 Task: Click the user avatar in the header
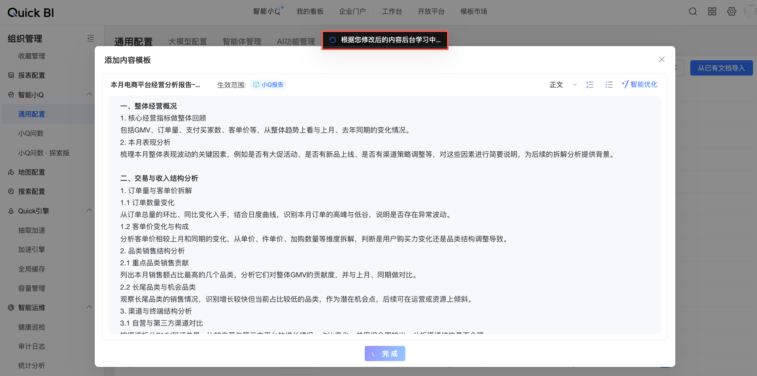coord(750,12)
